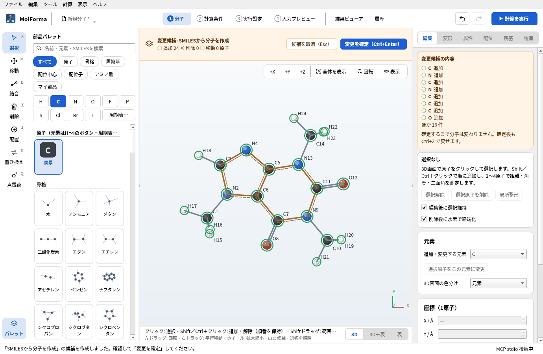Screen dimensions: 543x354
Task: Select the 置き換え swap tool
Action: point(14,157)
